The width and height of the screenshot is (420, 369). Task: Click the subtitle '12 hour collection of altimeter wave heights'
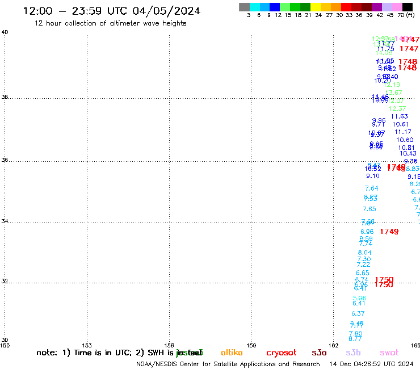point(110,23)
